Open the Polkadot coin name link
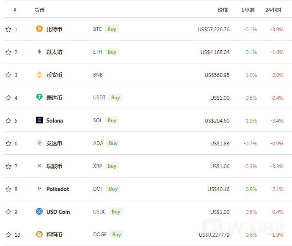Viewport: 292px width, 246px height. coord(58,189)
